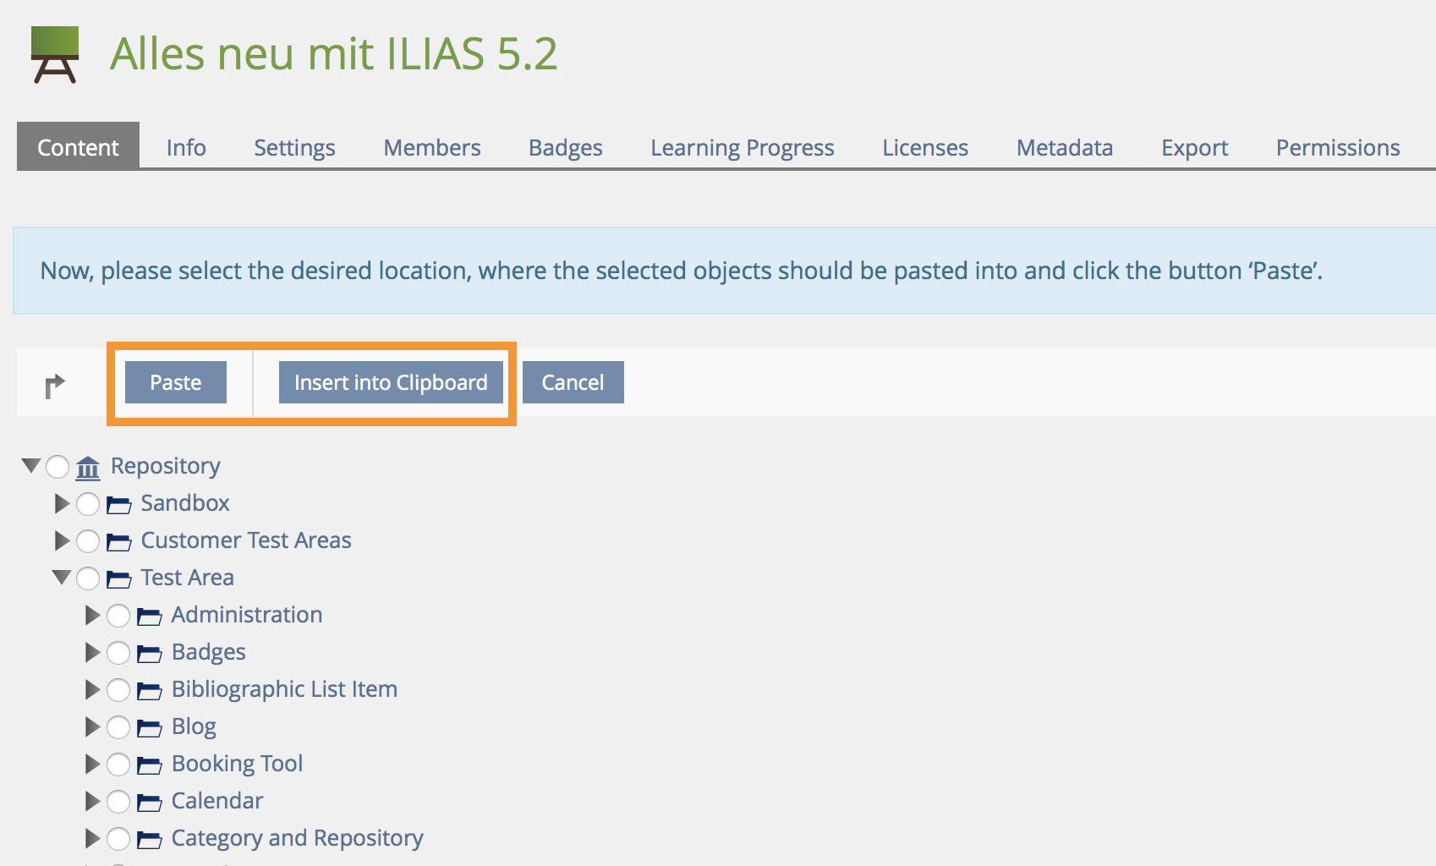This screenshot has height=866, width=1436.
Task: Click the Test Area folder icon
Action: click(x=118, y=579)
